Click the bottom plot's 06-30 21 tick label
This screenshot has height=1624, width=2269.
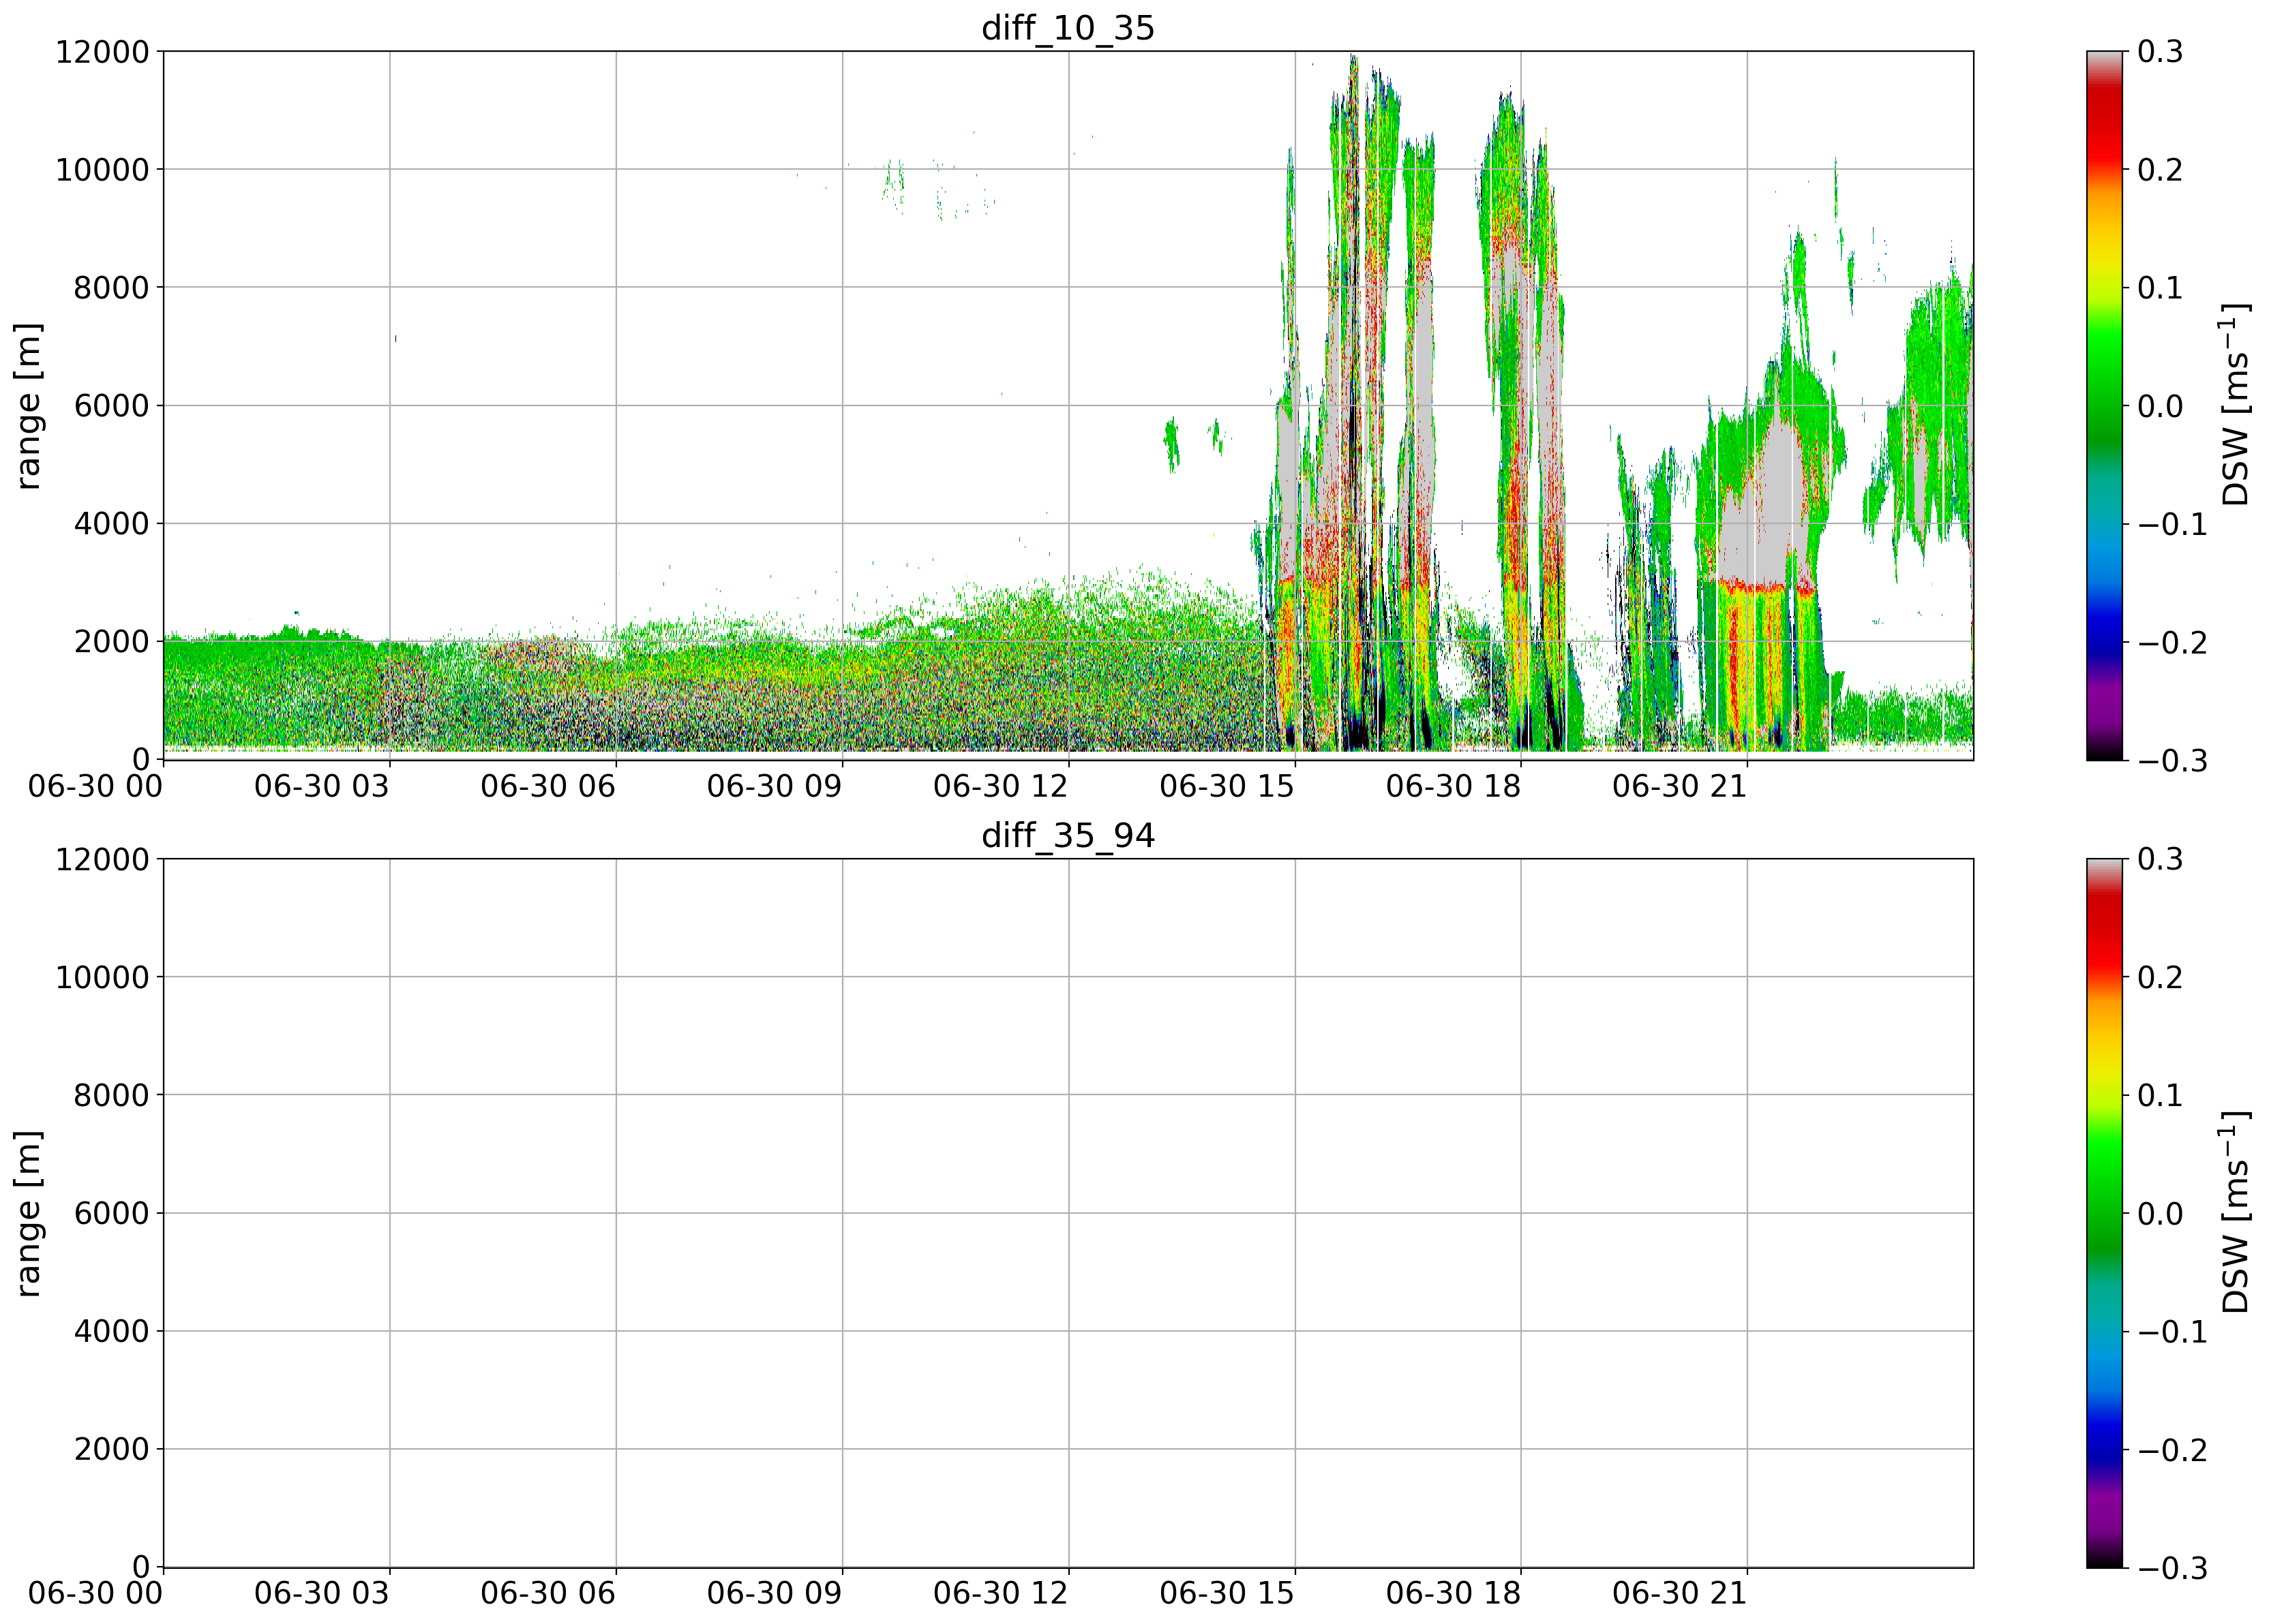1680,1594
